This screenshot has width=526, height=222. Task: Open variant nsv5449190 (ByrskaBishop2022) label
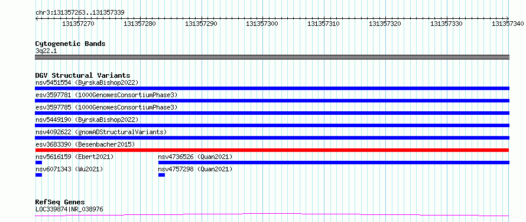pyautogui.click(x=87, y=120)
